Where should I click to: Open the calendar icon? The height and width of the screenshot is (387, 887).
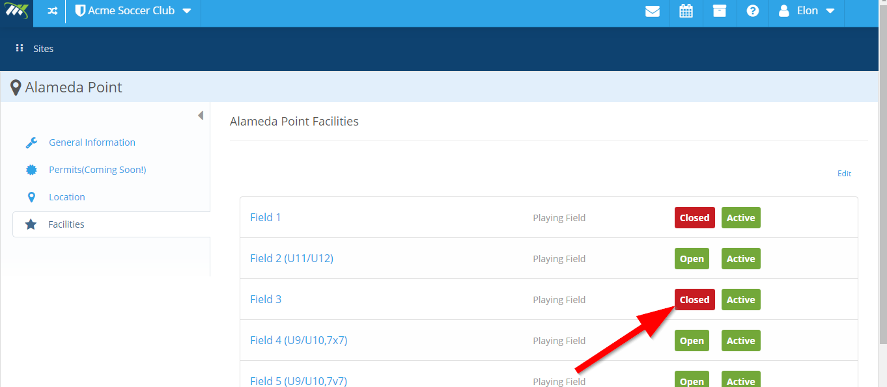686,11
